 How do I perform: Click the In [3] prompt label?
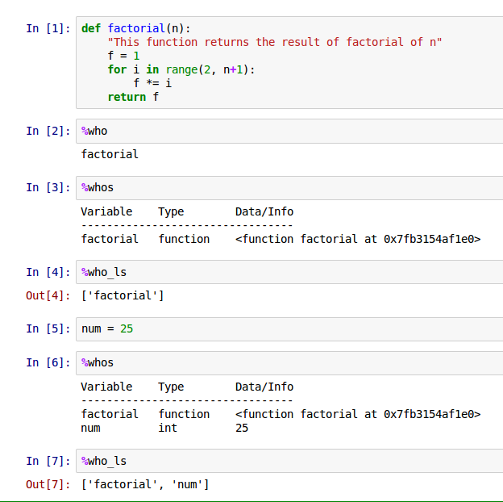(48, 187)
